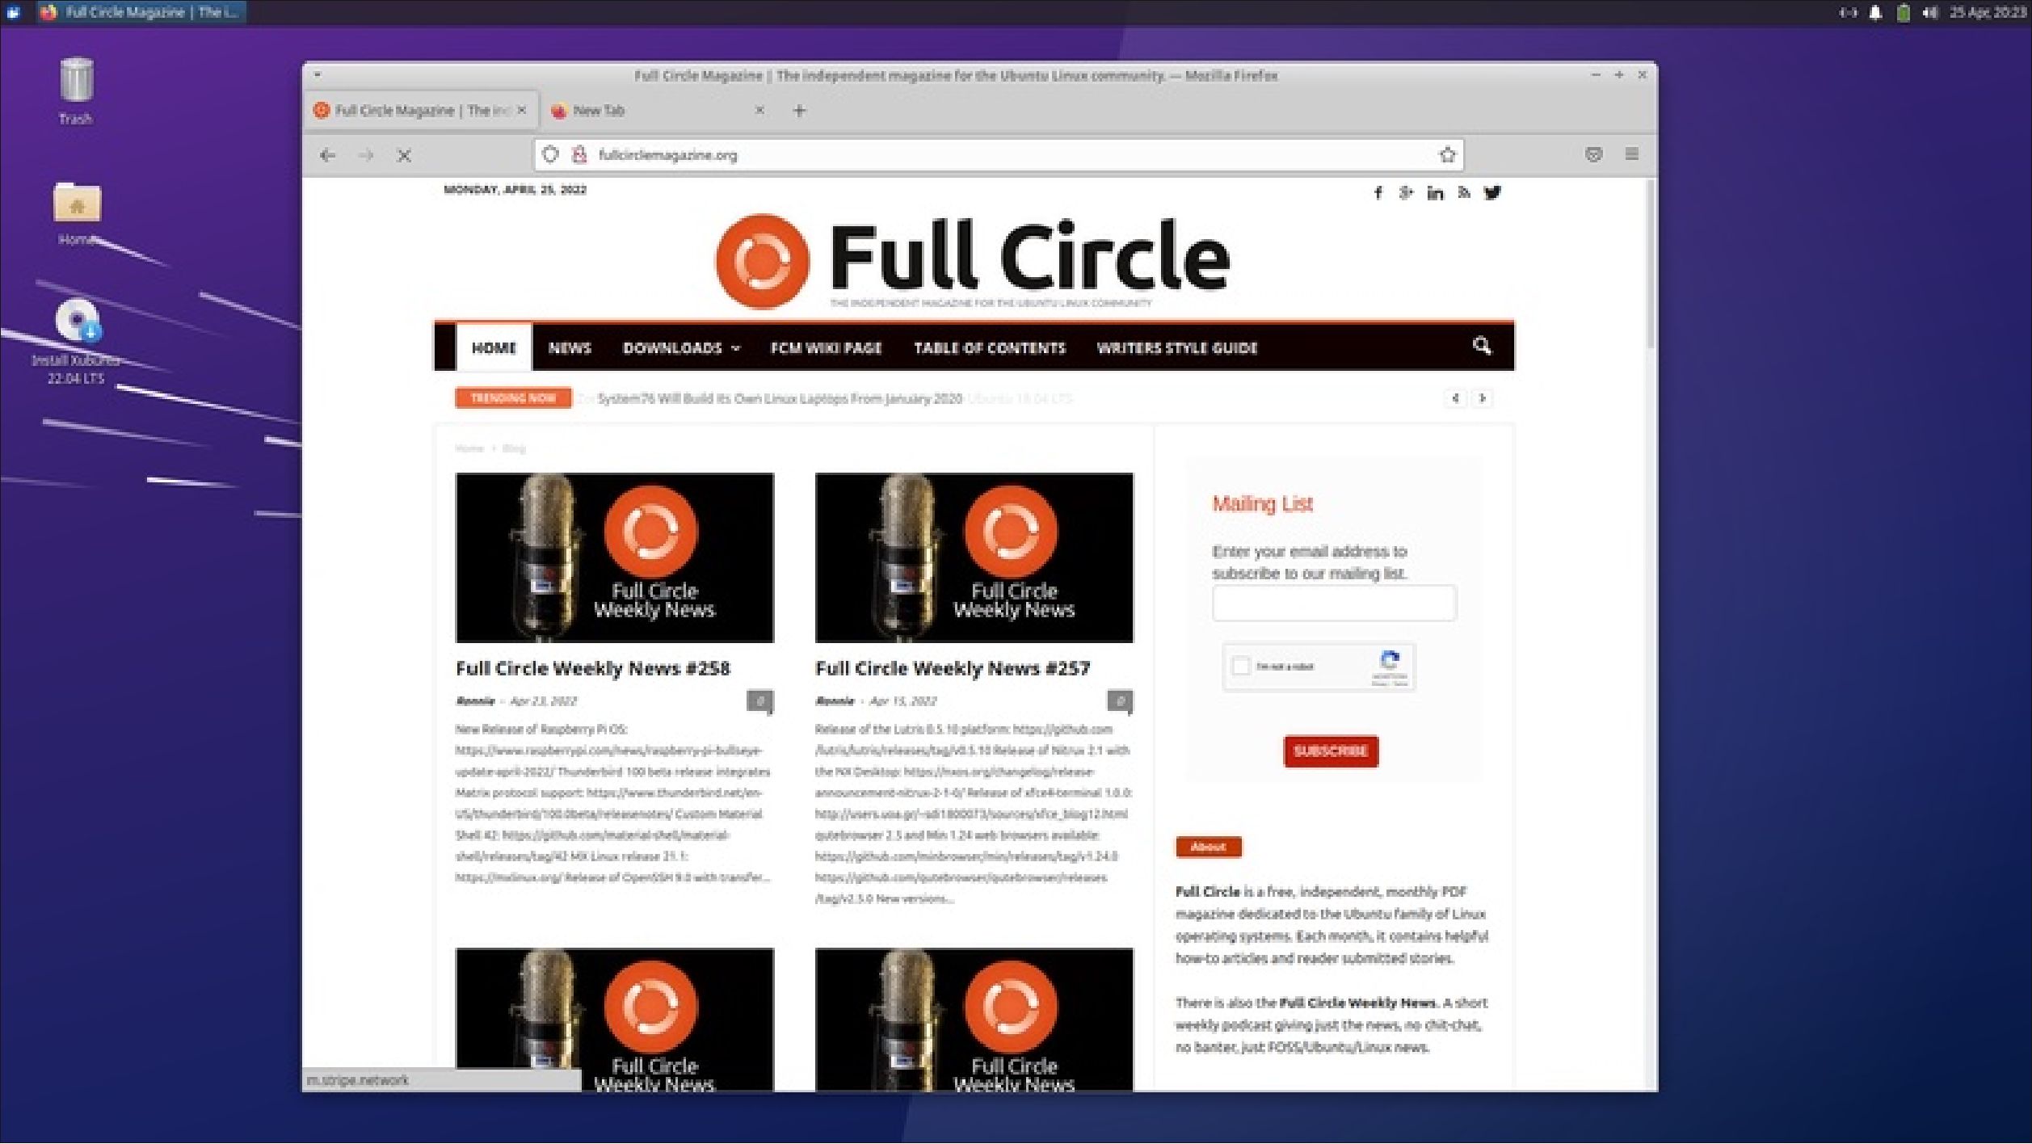The width and height of the screenshot is (2032, 1144).
Task: Click the forward navigation arrow
Action: point(366,155)
